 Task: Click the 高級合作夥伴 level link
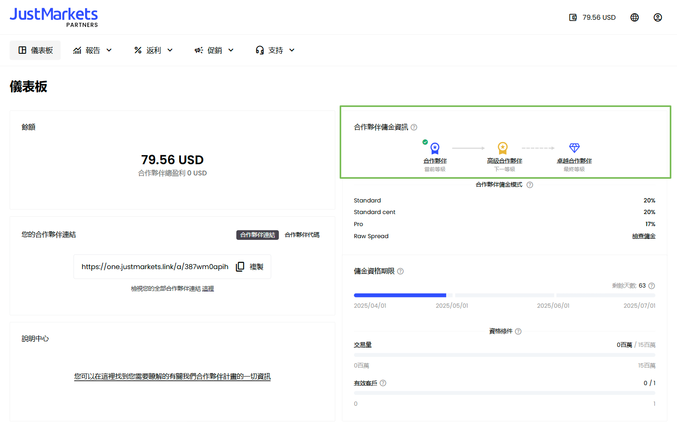tap(505, 161)
